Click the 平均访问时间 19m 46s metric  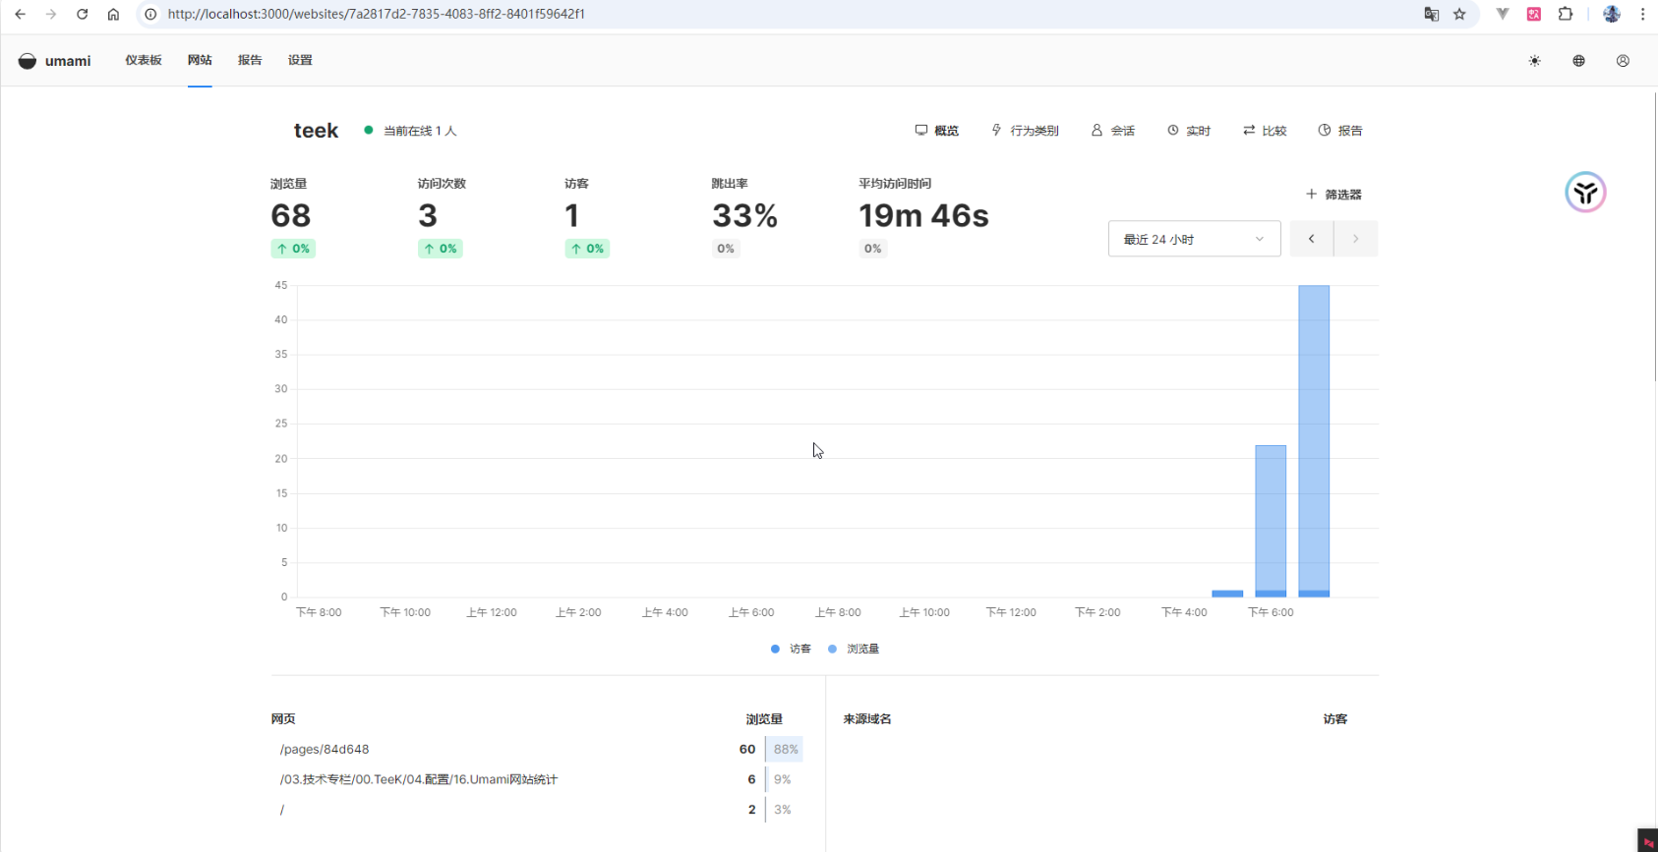pos(923,218)
